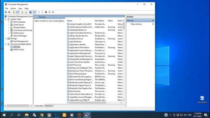Click the services list horizontal scrollbar
The width and height of the screenshot is (210, 118).
88,103
